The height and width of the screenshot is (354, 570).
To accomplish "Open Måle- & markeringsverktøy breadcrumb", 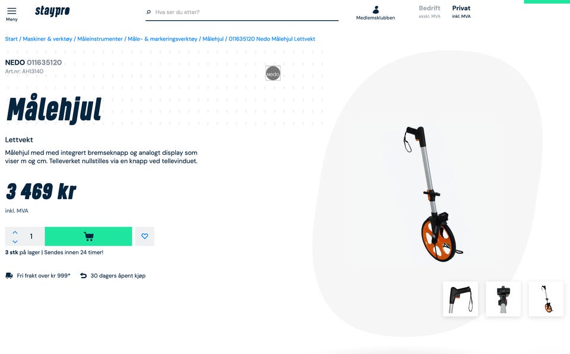I will click(x=163, y=39).
